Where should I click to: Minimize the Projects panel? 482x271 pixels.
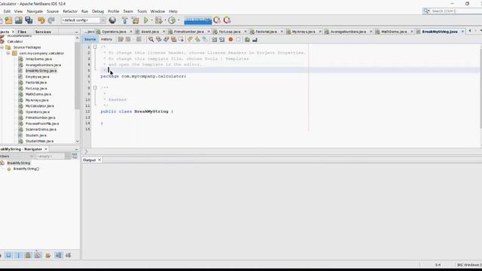pyautogui.click(x=77, y=32)
